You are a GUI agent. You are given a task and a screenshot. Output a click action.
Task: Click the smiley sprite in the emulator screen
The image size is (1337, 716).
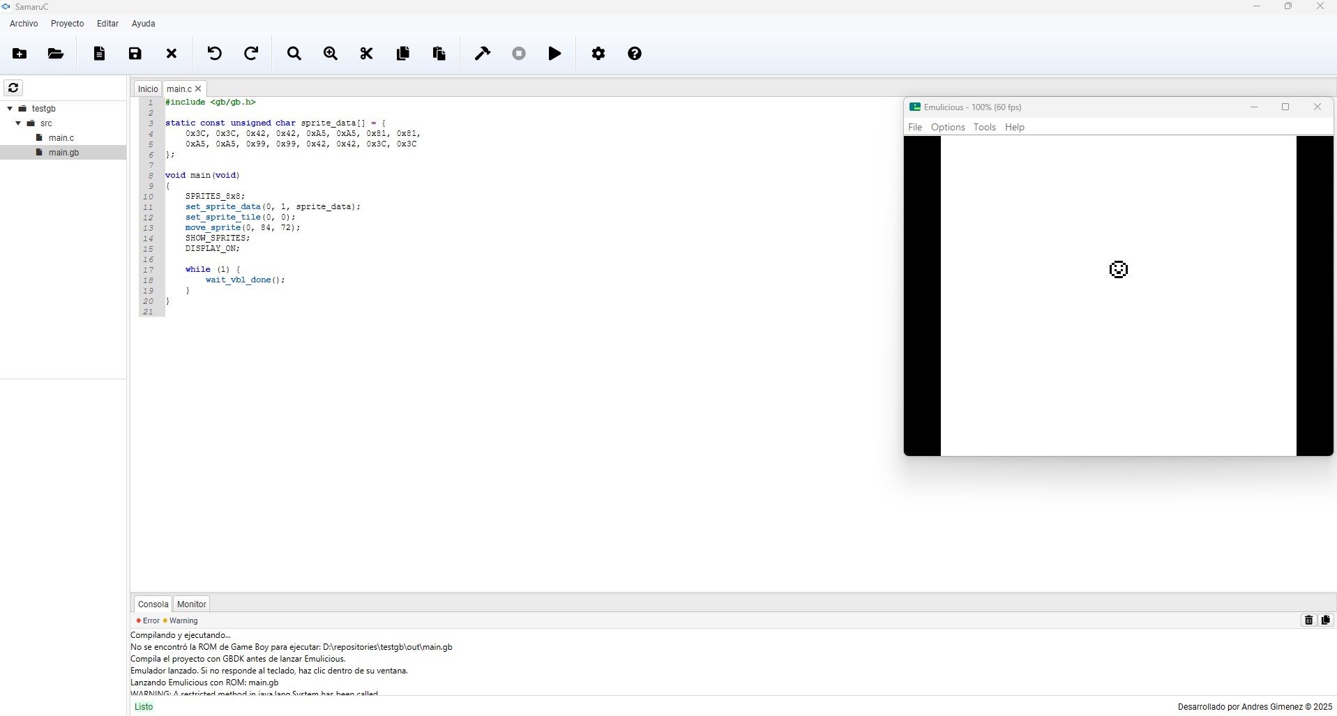1119,269
